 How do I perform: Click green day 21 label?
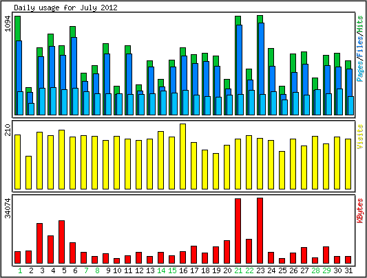pos(238,270)
